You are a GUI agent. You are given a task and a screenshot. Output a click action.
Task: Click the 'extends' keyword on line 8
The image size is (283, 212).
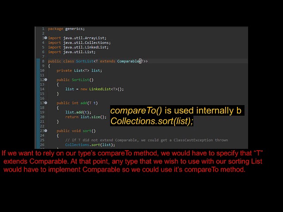(107, 61)
